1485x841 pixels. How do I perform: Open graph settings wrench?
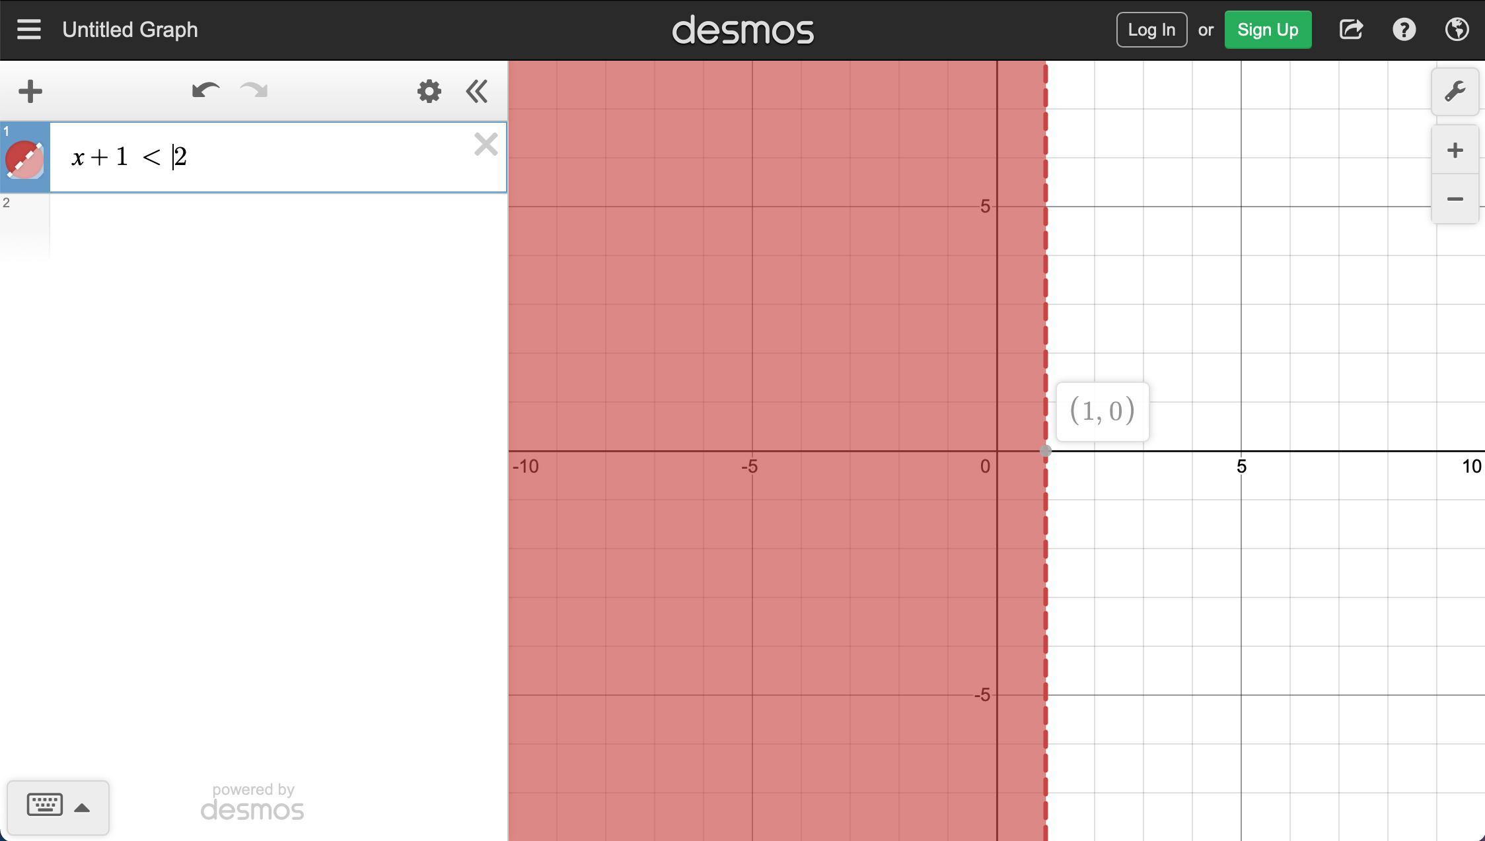coord(1455,92)
